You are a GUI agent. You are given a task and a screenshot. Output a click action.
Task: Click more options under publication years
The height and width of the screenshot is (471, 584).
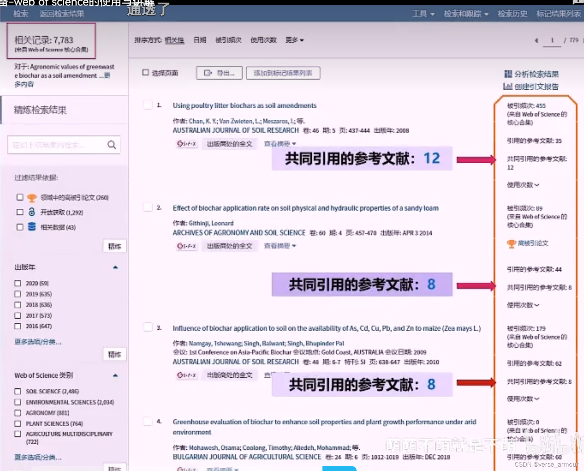click(x=38, y=342)
